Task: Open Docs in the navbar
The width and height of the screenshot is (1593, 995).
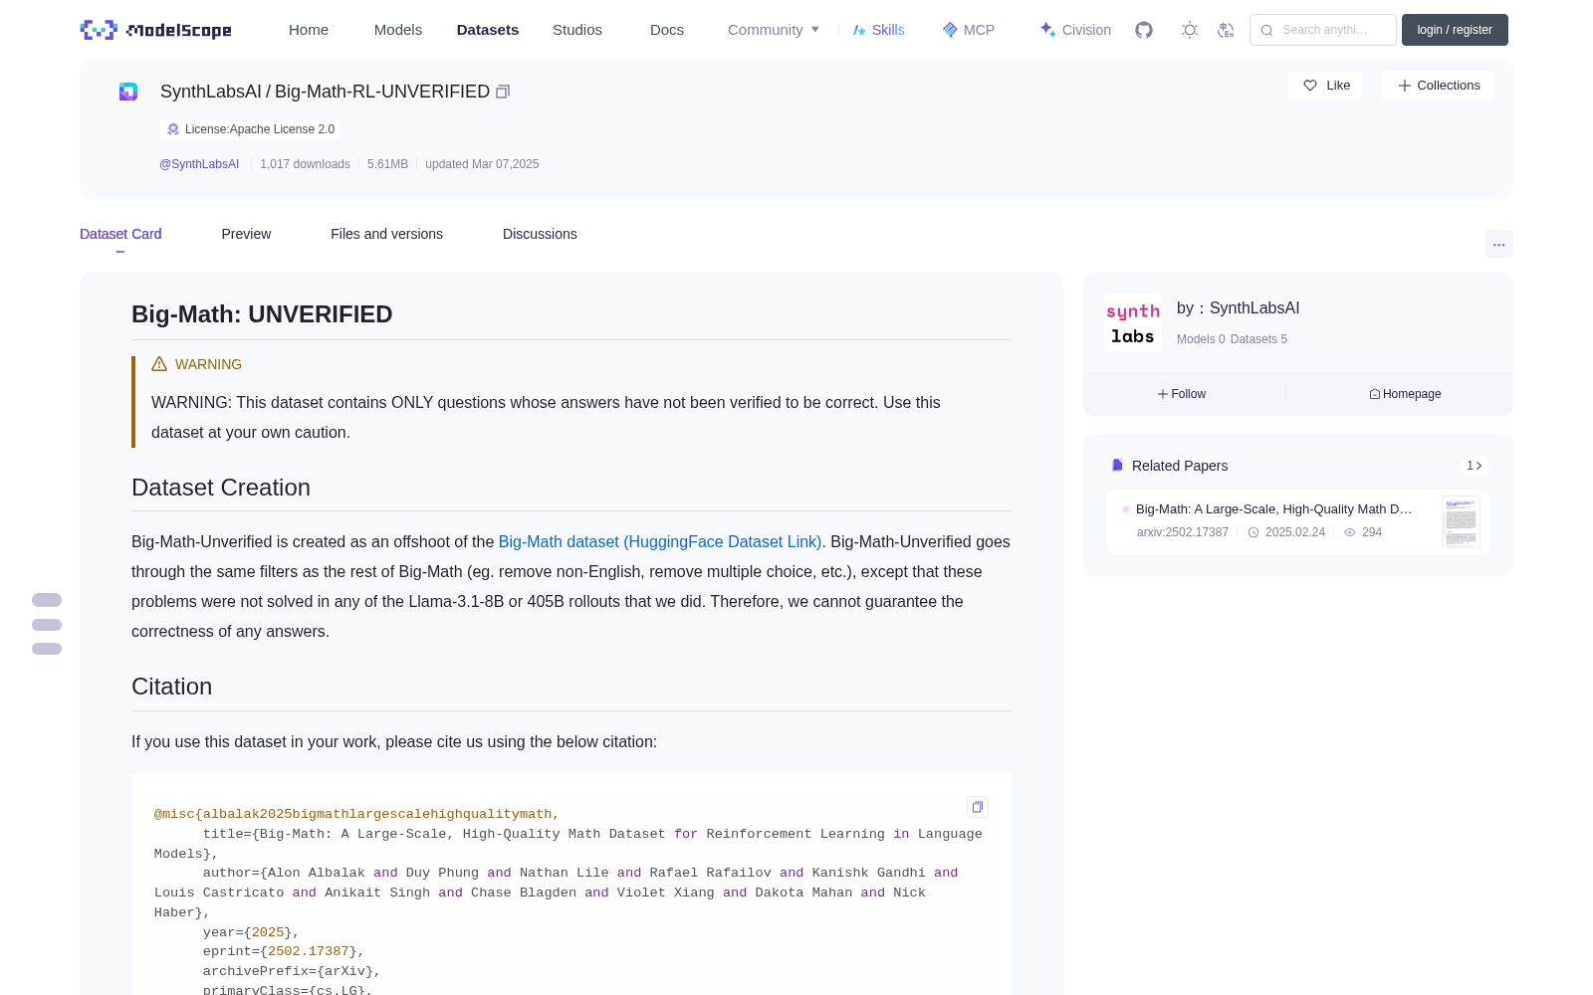Action: pos(667,30)
